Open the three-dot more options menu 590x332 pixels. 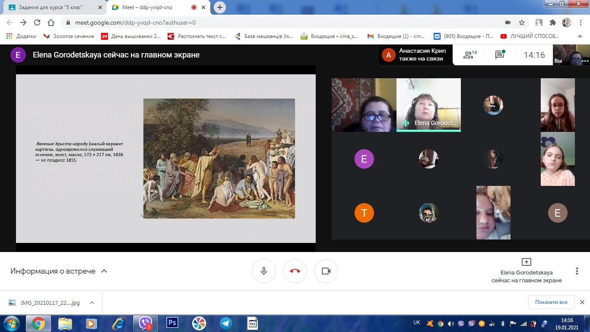[577, 271]
